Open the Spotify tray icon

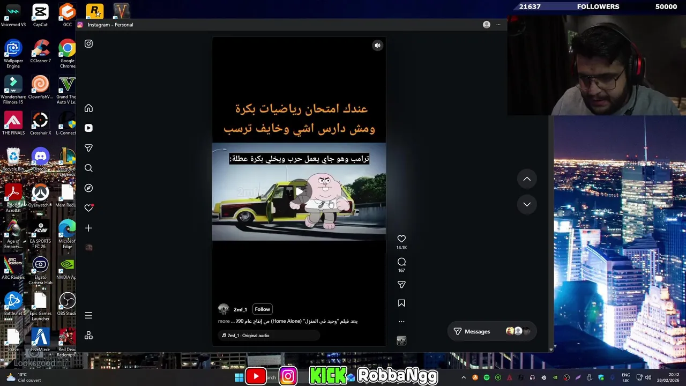pos(487,378)
